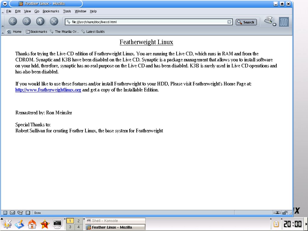Click the Klipper clipboard tray icon
The width and height of the screenshot is (308, 231).
pos(276,224)
